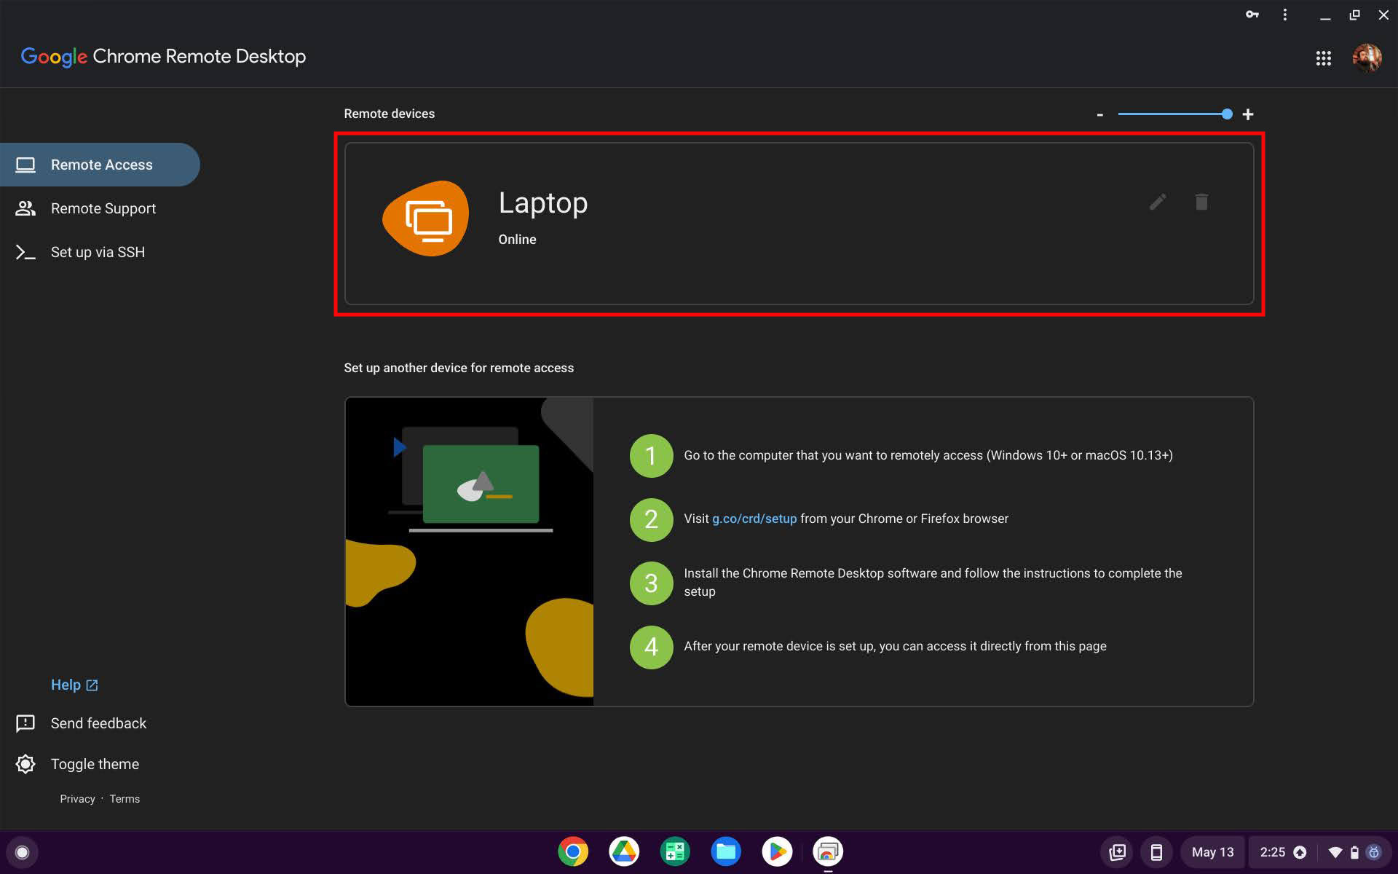The width and height of the screenshot is (1398, 874).
Task: Open the three-dot window menu
Action: click(x=1284, y=15)
